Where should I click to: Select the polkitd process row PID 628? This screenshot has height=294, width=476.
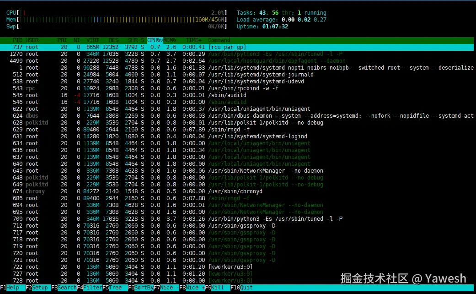click(x=237, y=123)
